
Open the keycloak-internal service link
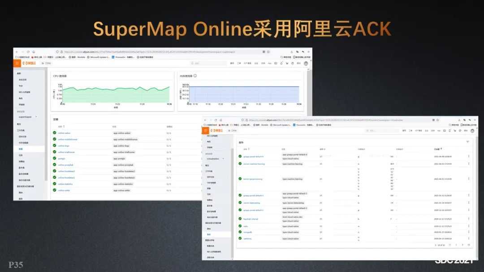251,219
